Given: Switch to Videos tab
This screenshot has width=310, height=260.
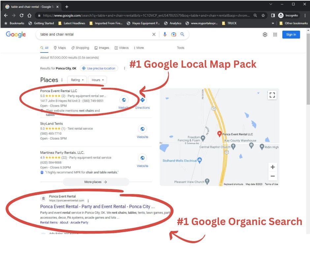Looking at the screenshot, I should (122, 48).
